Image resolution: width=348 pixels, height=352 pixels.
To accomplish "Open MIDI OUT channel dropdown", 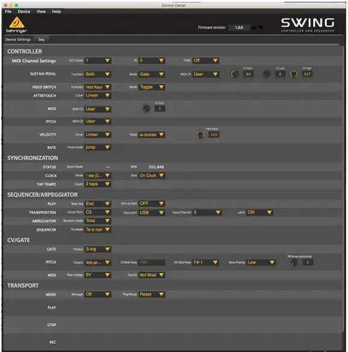I will pyautogui.click(x=98, y=60).
